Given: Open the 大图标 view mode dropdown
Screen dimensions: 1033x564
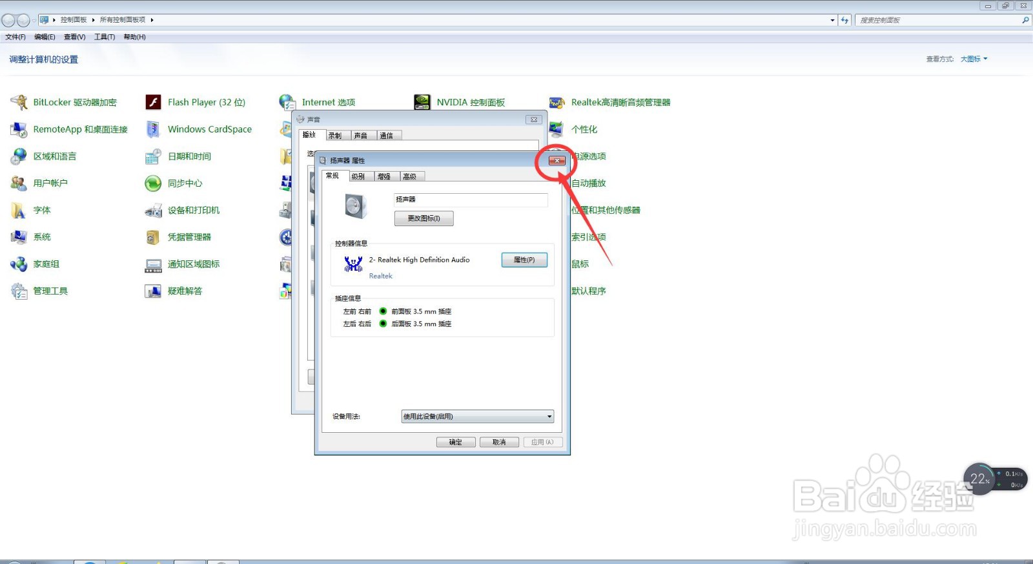Looking at the screenshot, I should [x=974, y=59].
